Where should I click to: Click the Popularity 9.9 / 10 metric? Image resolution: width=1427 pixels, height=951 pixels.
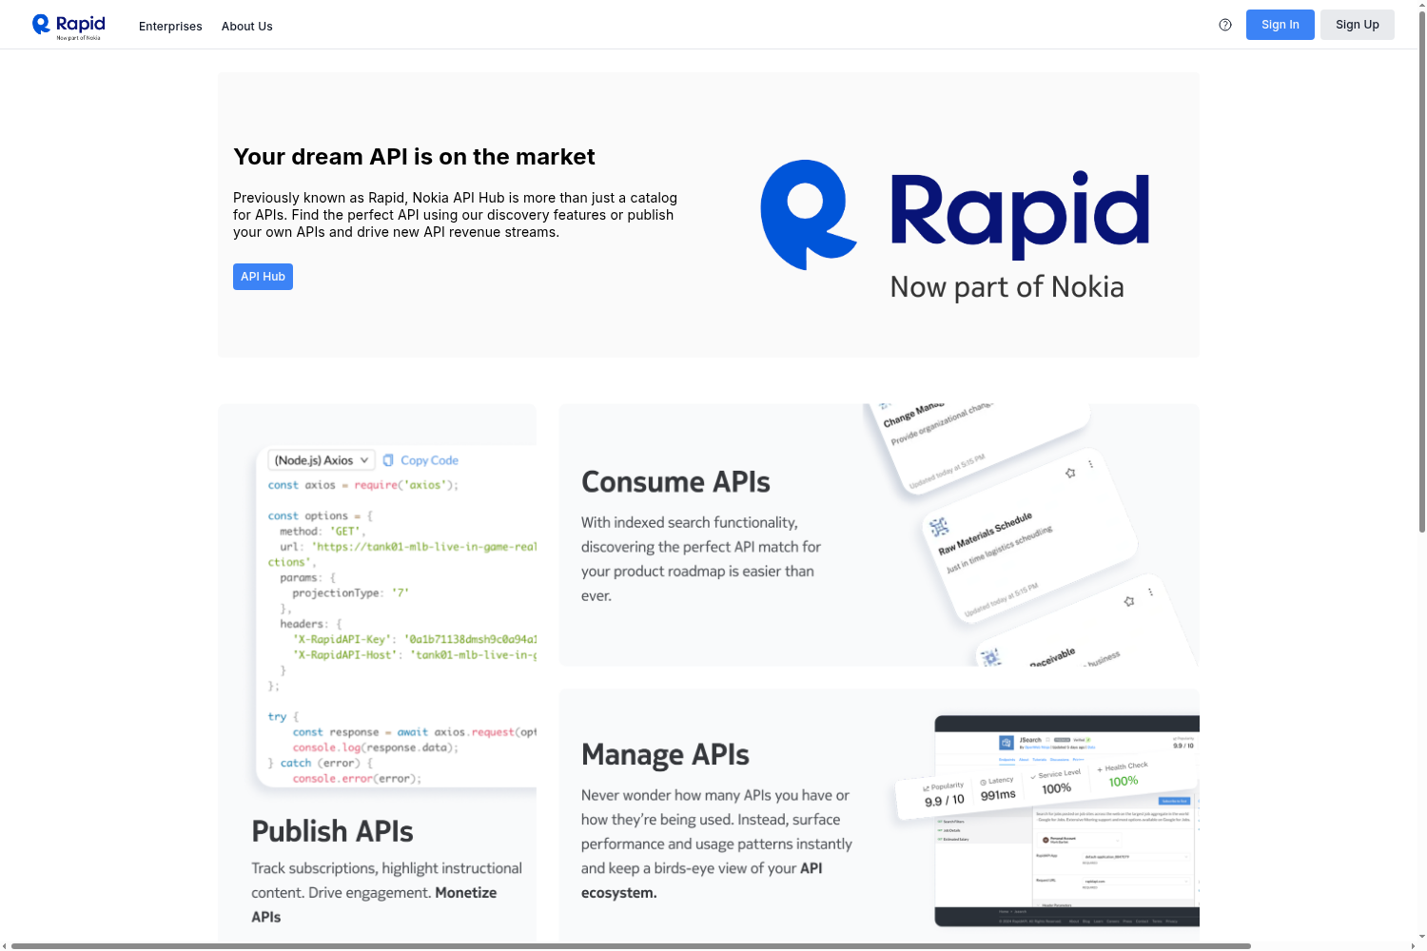point(944,795)
